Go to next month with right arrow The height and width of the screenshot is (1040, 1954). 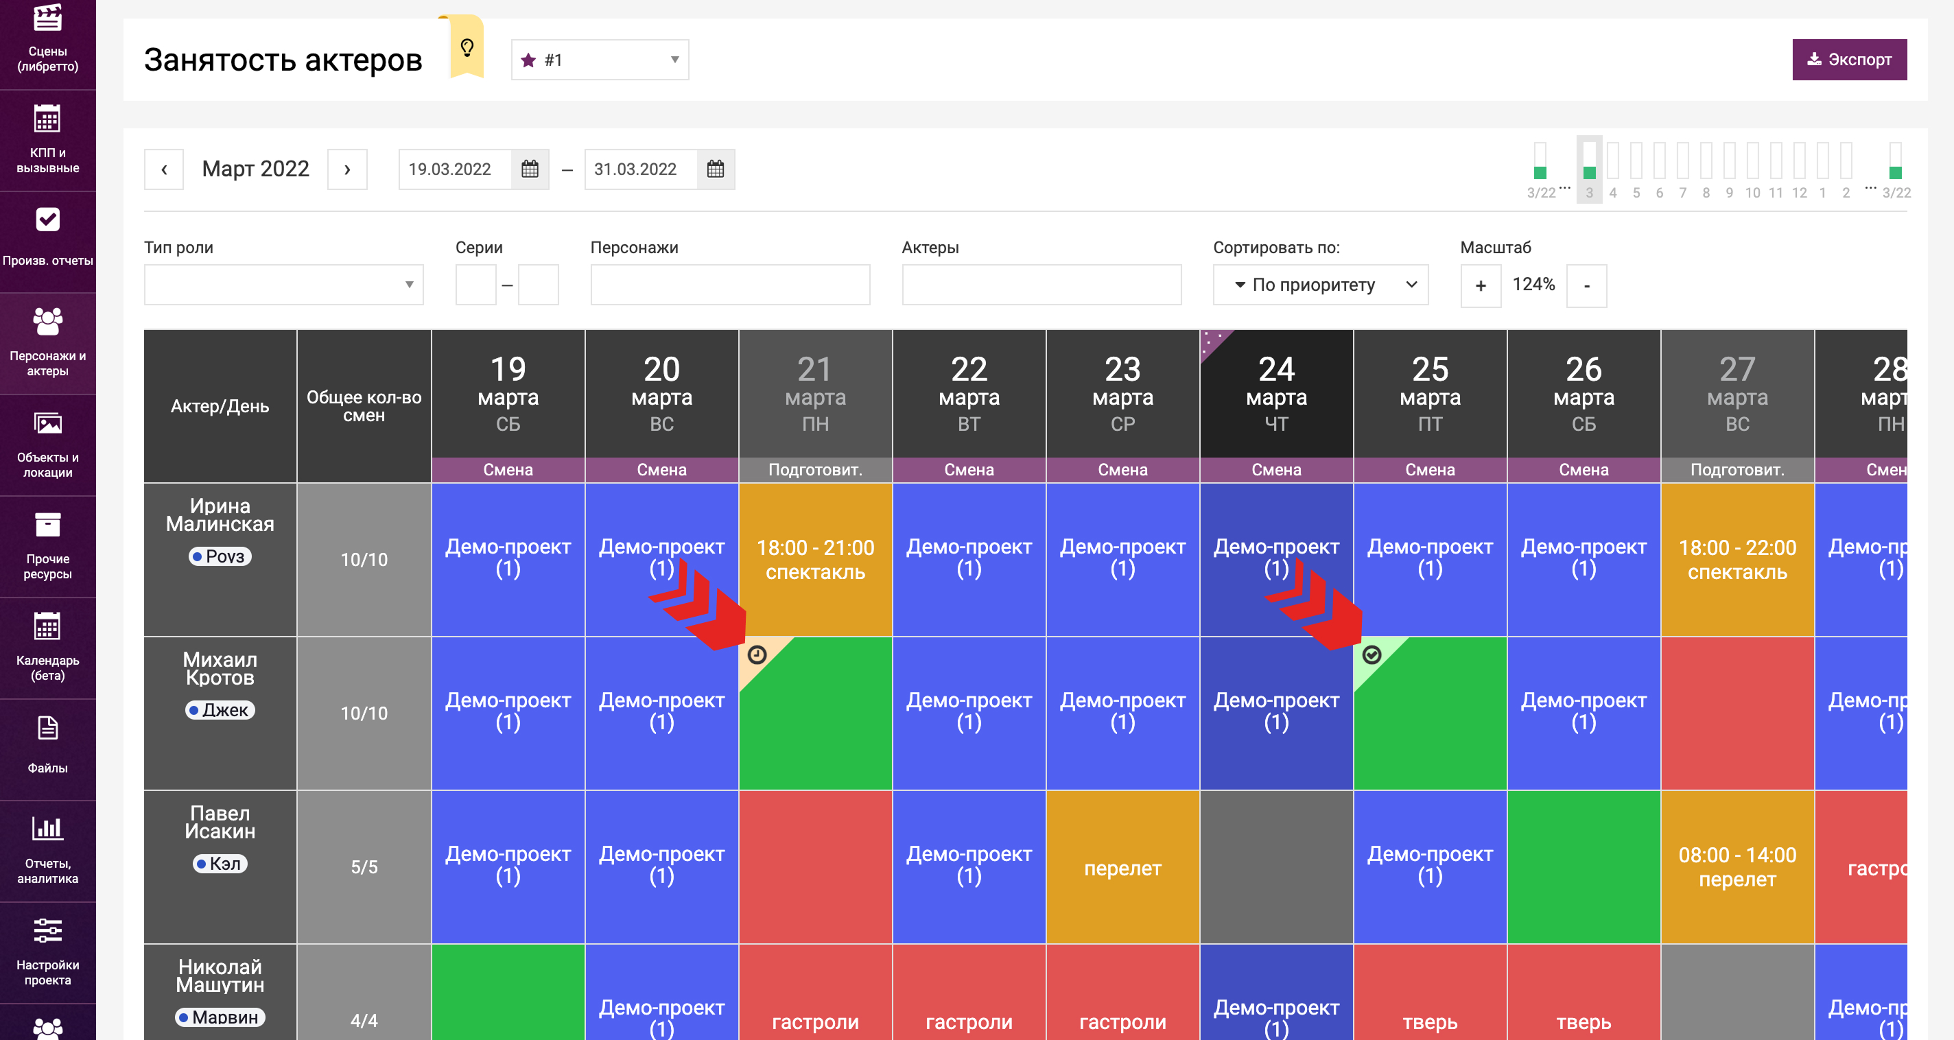click(347, 169)
